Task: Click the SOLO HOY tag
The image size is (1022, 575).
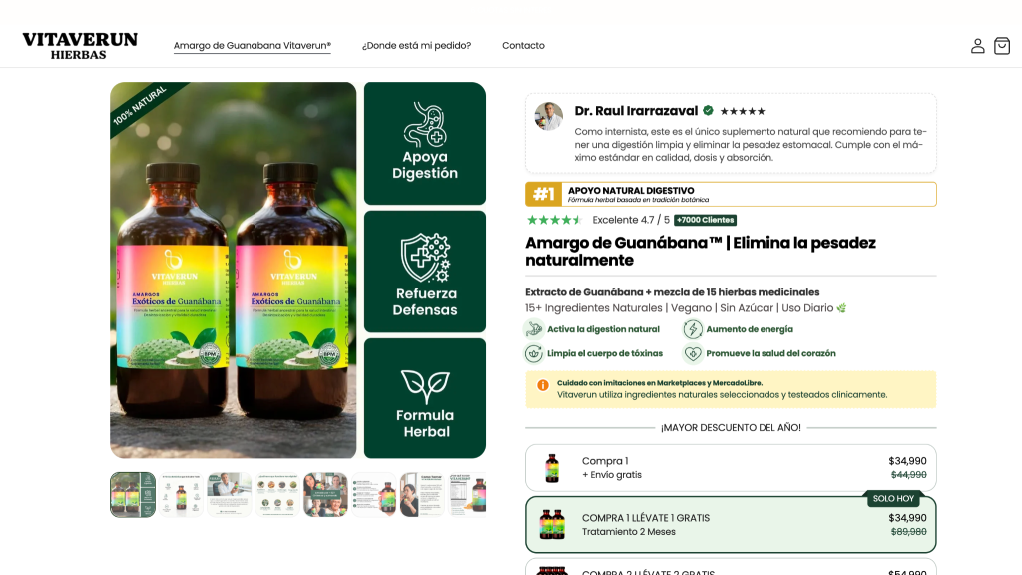Action: [893, 499]
